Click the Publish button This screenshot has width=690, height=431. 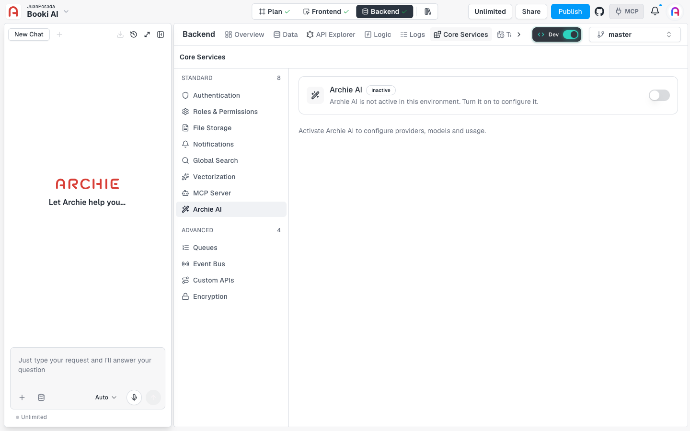click(570, 11)
